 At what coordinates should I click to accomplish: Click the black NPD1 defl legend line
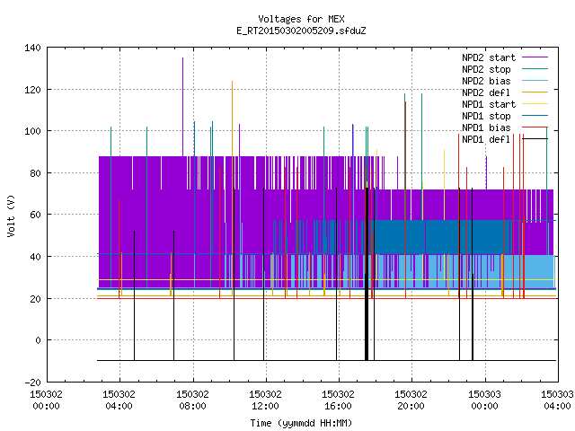(x=535, y=139)
